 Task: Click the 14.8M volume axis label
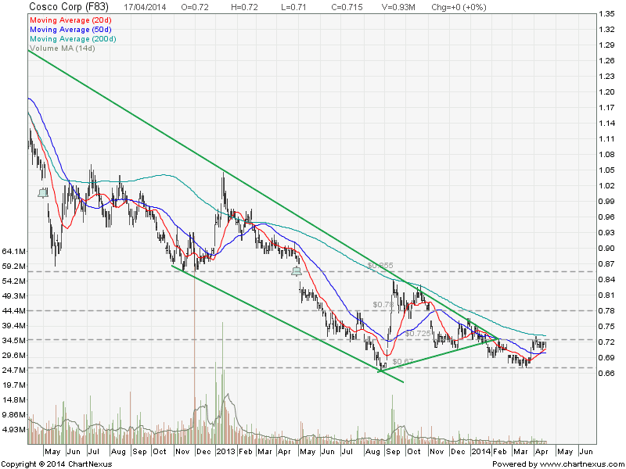click(14, 399)
